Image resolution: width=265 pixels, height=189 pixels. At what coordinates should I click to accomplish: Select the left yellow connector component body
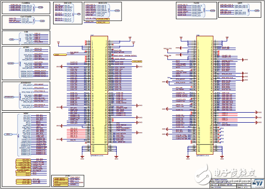pyautogui.click(x=99, y=95)
